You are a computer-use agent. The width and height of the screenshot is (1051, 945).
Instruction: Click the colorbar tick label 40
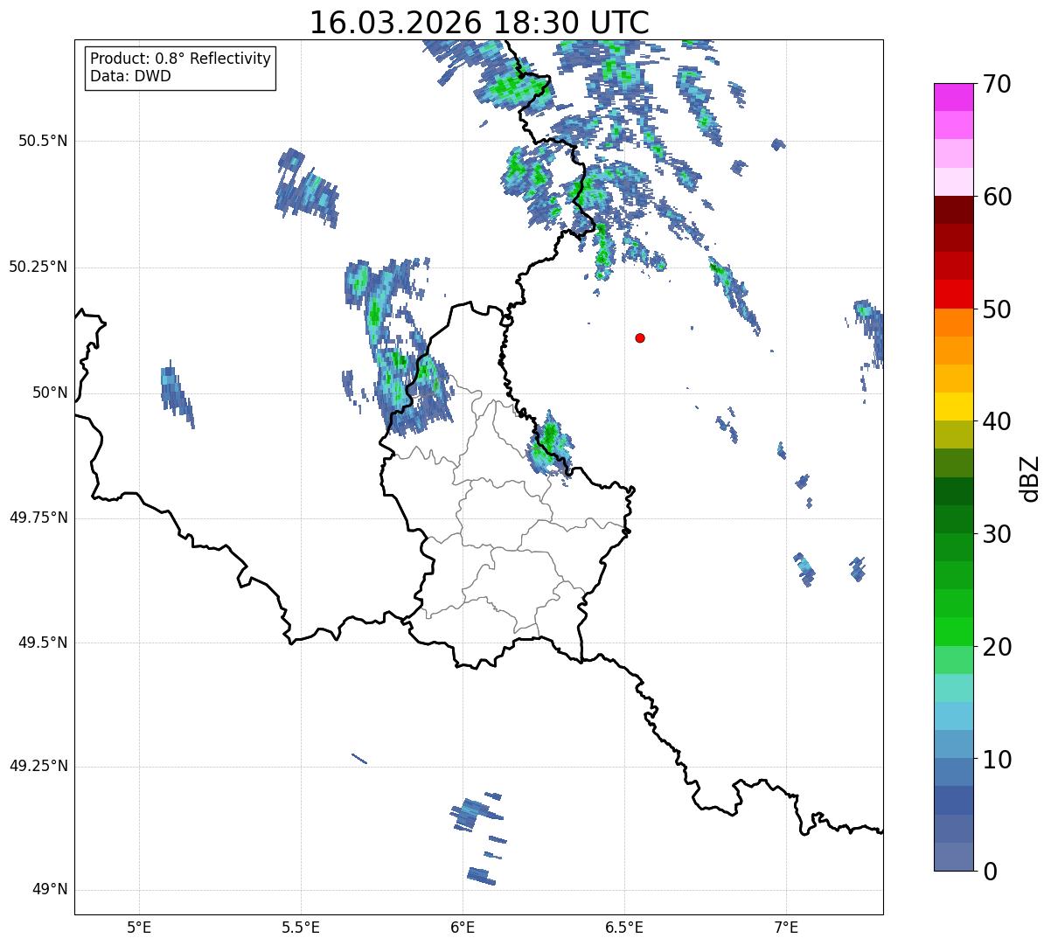click(x=997, y=421)
